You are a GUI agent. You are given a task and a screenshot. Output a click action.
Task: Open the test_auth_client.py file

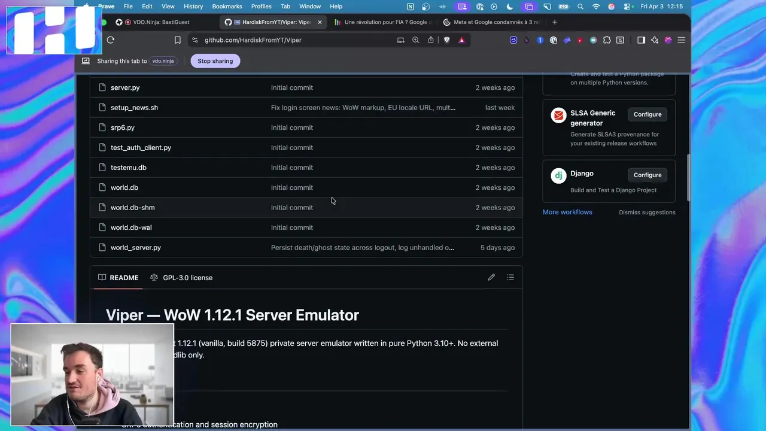141,148
